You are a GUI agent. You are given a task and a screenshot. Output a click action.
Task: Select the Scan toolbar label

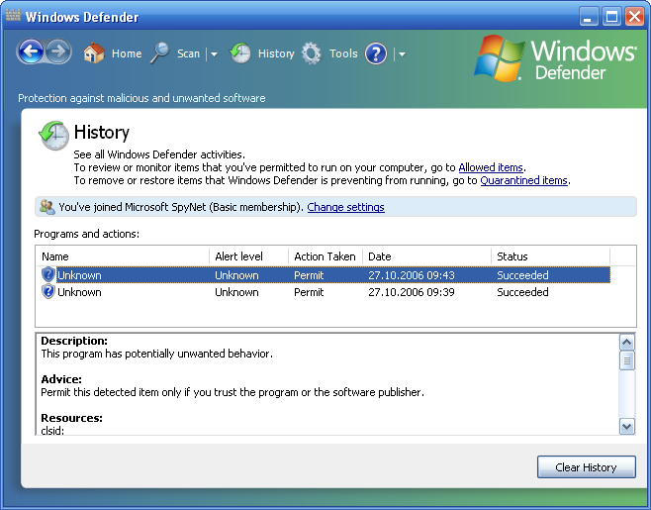tap(189, 53)
